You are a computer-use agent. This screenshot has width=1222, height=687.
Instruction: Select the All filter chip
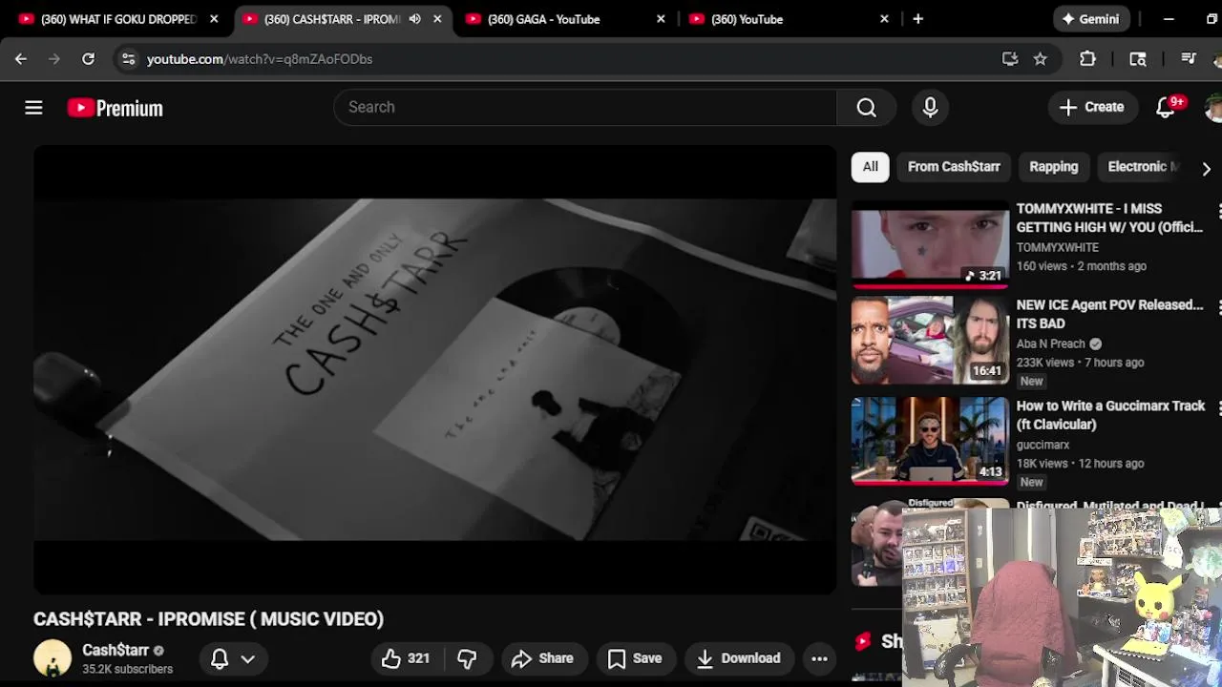[871, 167]
